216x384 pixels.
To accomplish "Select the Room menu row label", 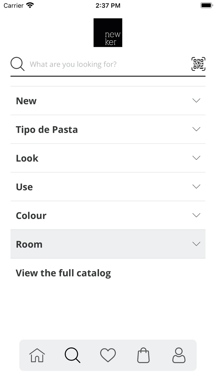I will (x=29, y=244).
